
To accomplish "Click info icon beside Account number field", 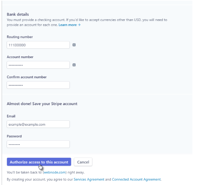I will (x=74, y=65).
